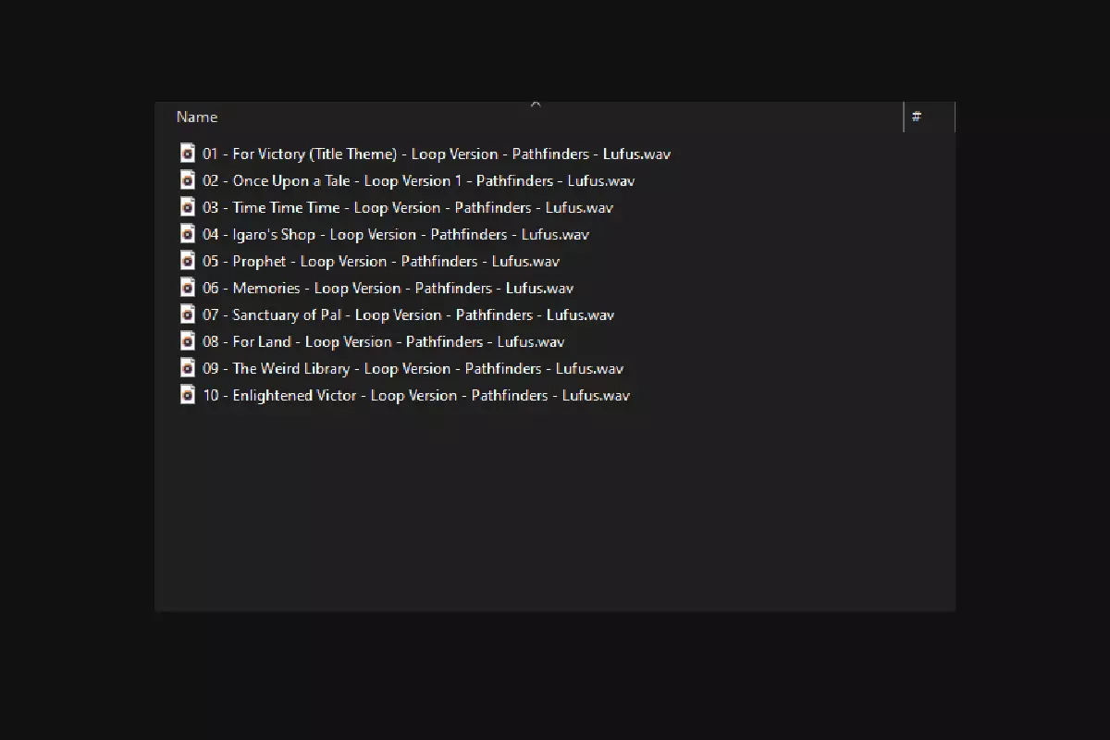Pick the Igaro's Shop Loop Version file name
The width and height of the screenshot is (1110, 740).
pyautogui.click(x=396, y=234)
